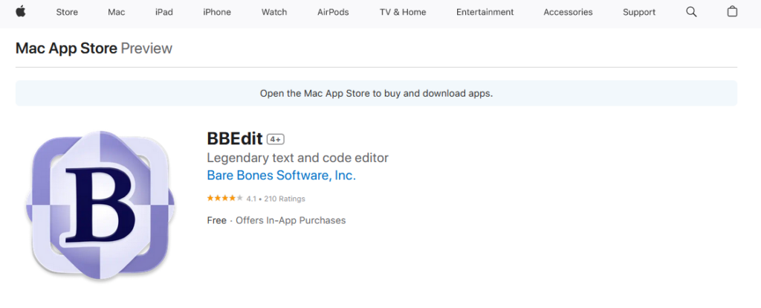This screenshot has width=761, height=308.
Task: Click the "Free" price label
Action: (216, 220)
